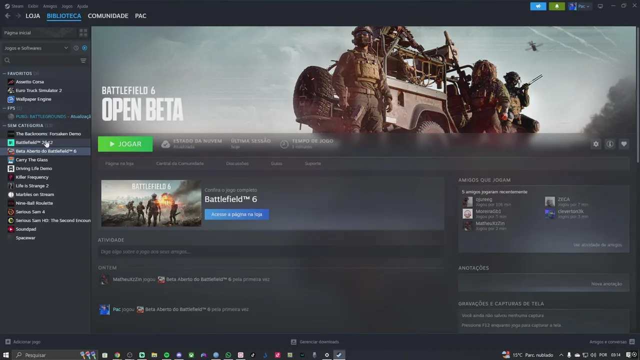Open Spotify from the taskbar

click(166, 355)
